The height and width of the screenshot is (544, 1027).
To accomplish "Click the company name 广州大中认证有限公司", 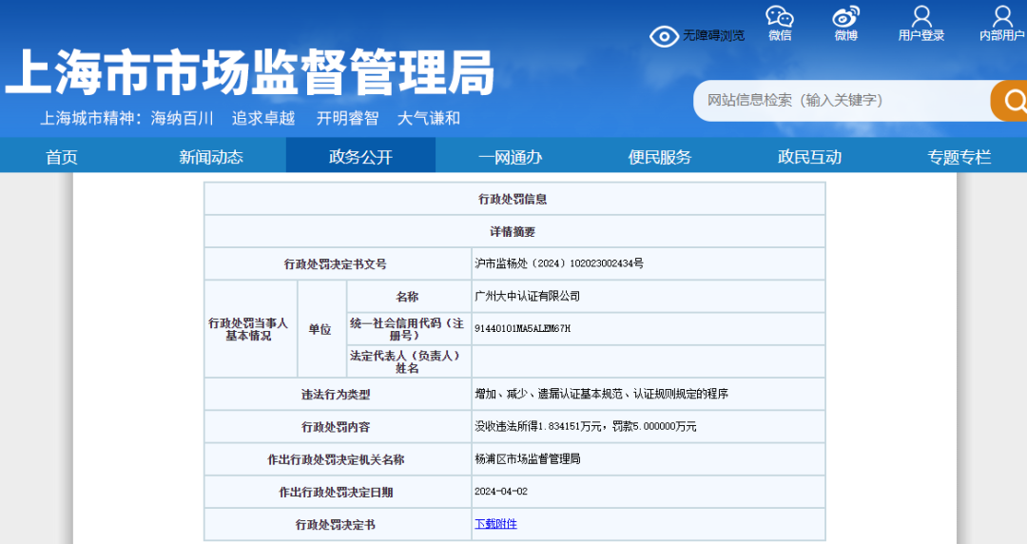I will click(527, 297).
